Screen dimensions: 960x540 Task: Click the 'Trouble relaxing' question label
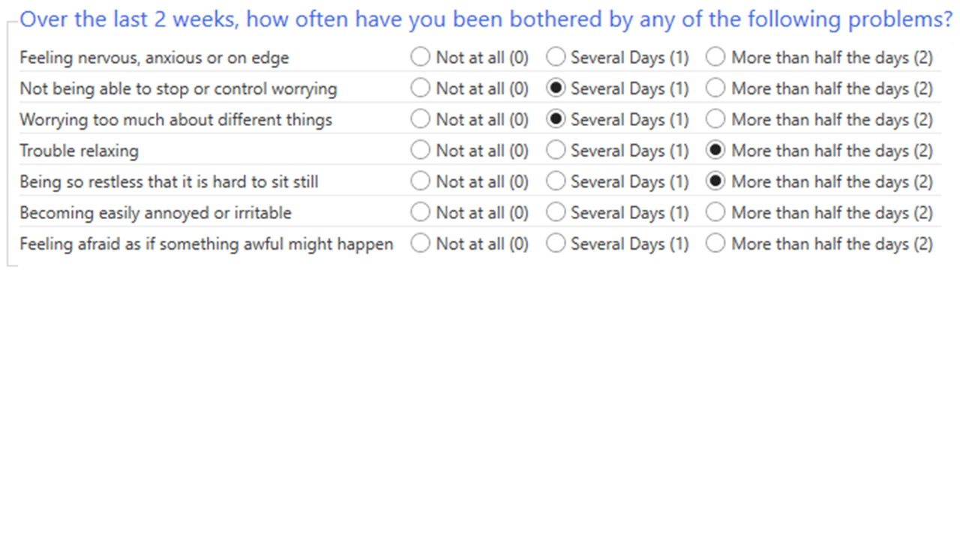tap(79, 151)
